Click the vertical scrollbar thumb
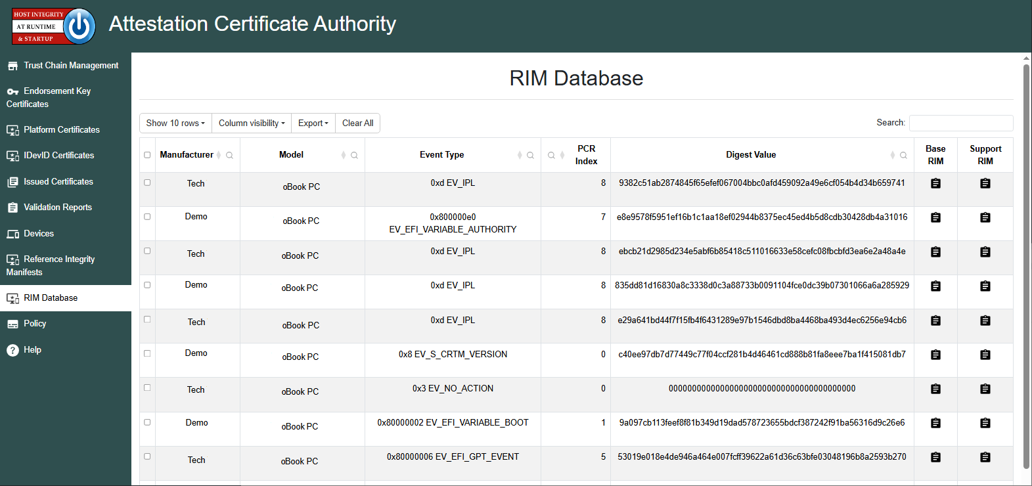Image resolution: width=1032 pixels, height=486 pixels. (x=1026, y=266)
